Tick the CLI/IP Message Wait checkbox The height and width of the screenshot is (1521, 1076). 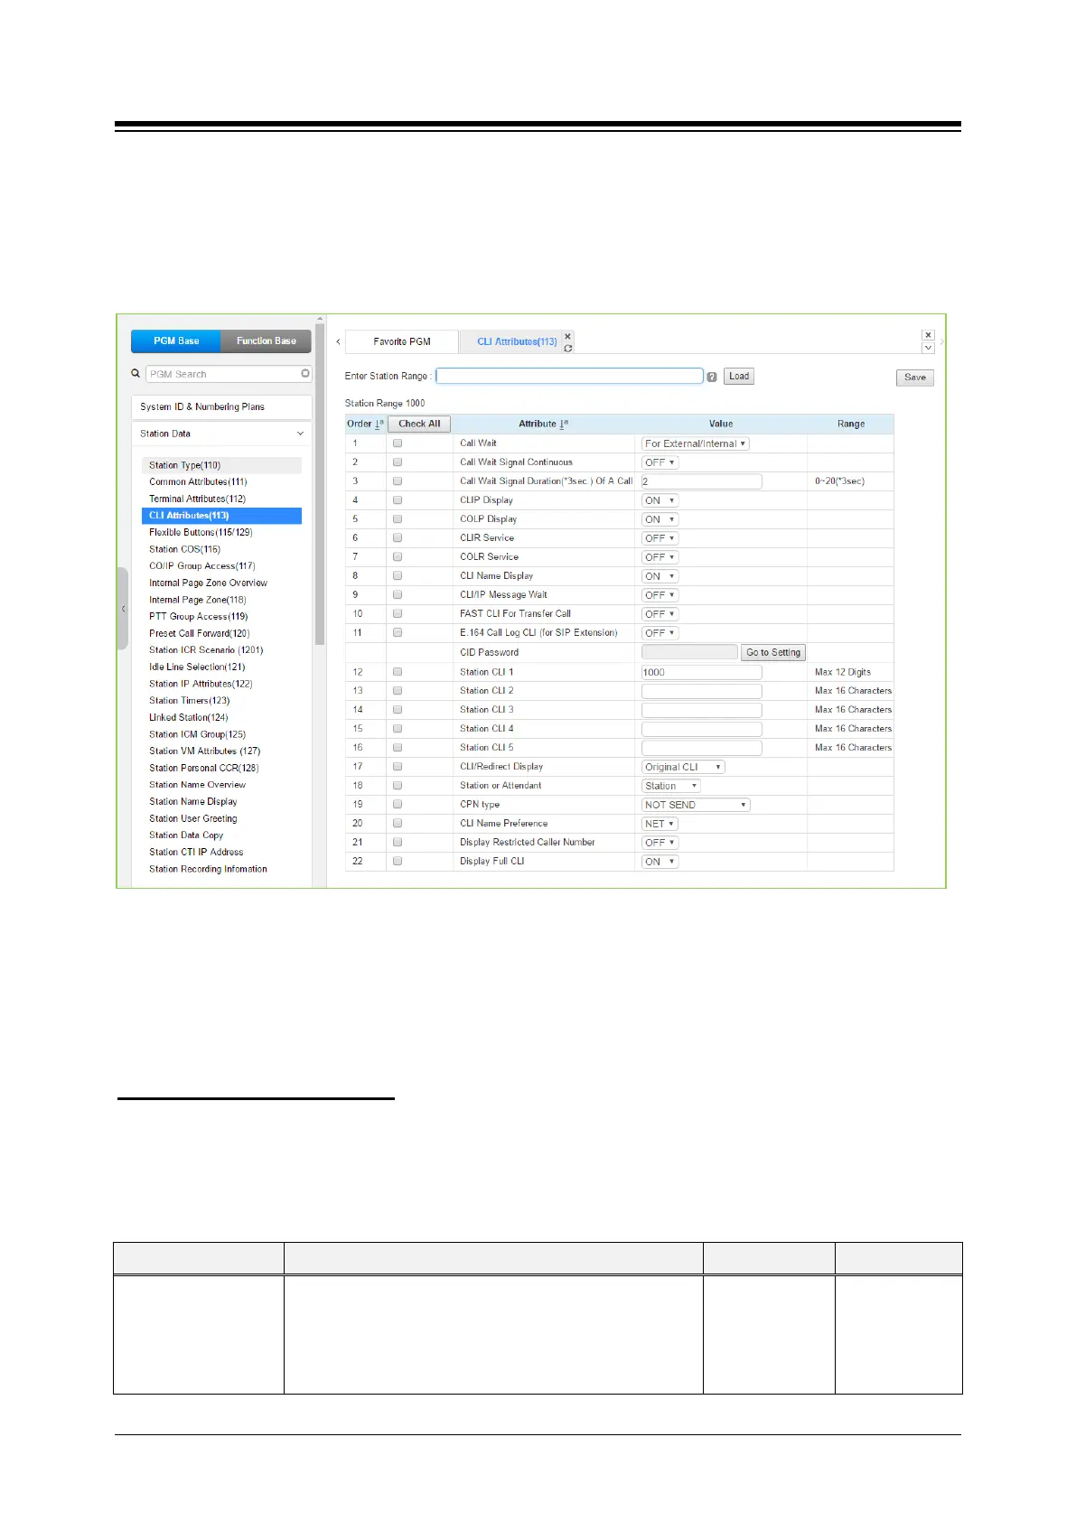(398, 595)
